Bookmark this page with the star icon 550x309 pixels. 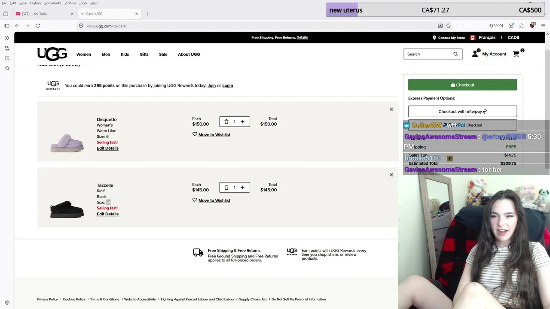pos(448,26)
